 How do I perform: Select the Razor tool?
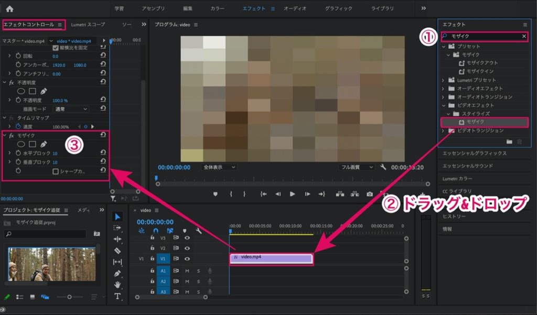117,251
